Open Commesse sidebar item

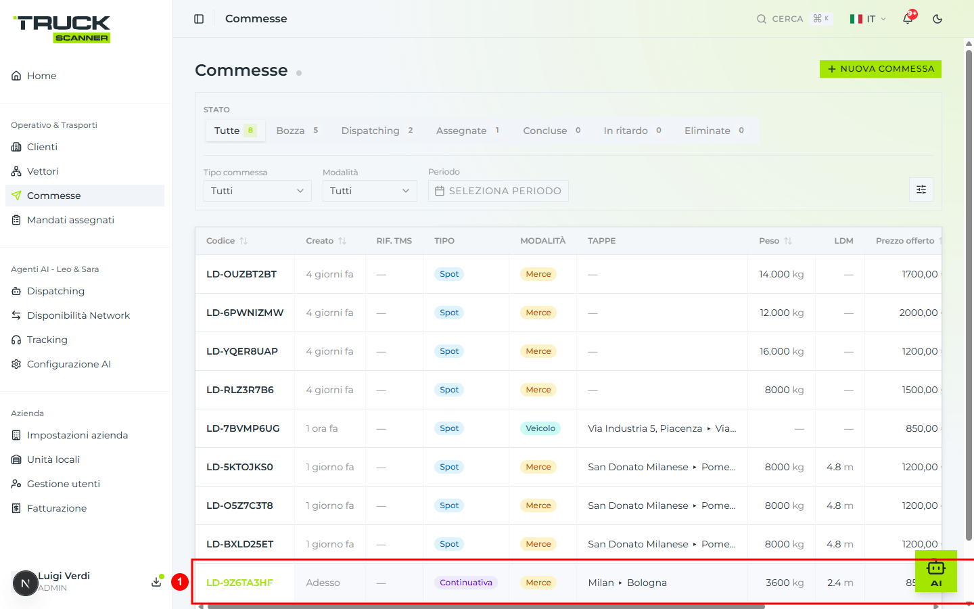click(85, 196)
